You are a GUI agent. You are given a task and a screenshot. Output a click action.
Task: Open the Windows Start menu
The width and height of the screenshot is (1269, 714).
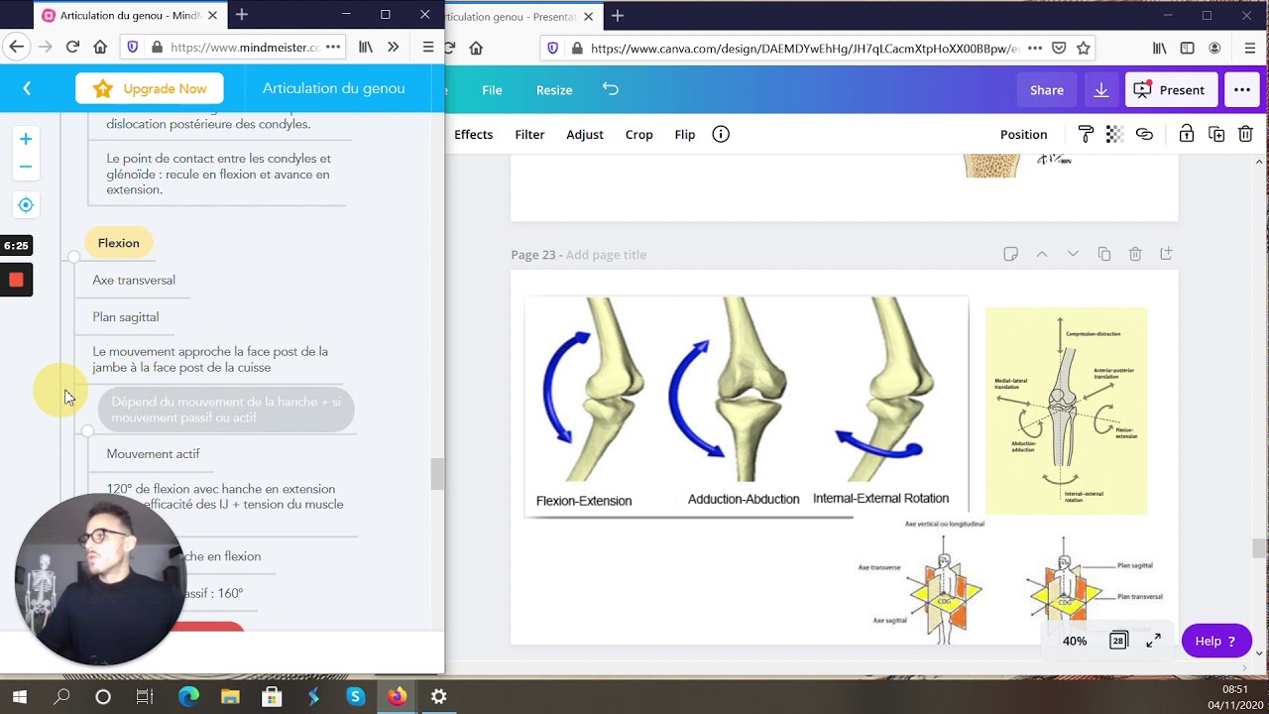20,697
